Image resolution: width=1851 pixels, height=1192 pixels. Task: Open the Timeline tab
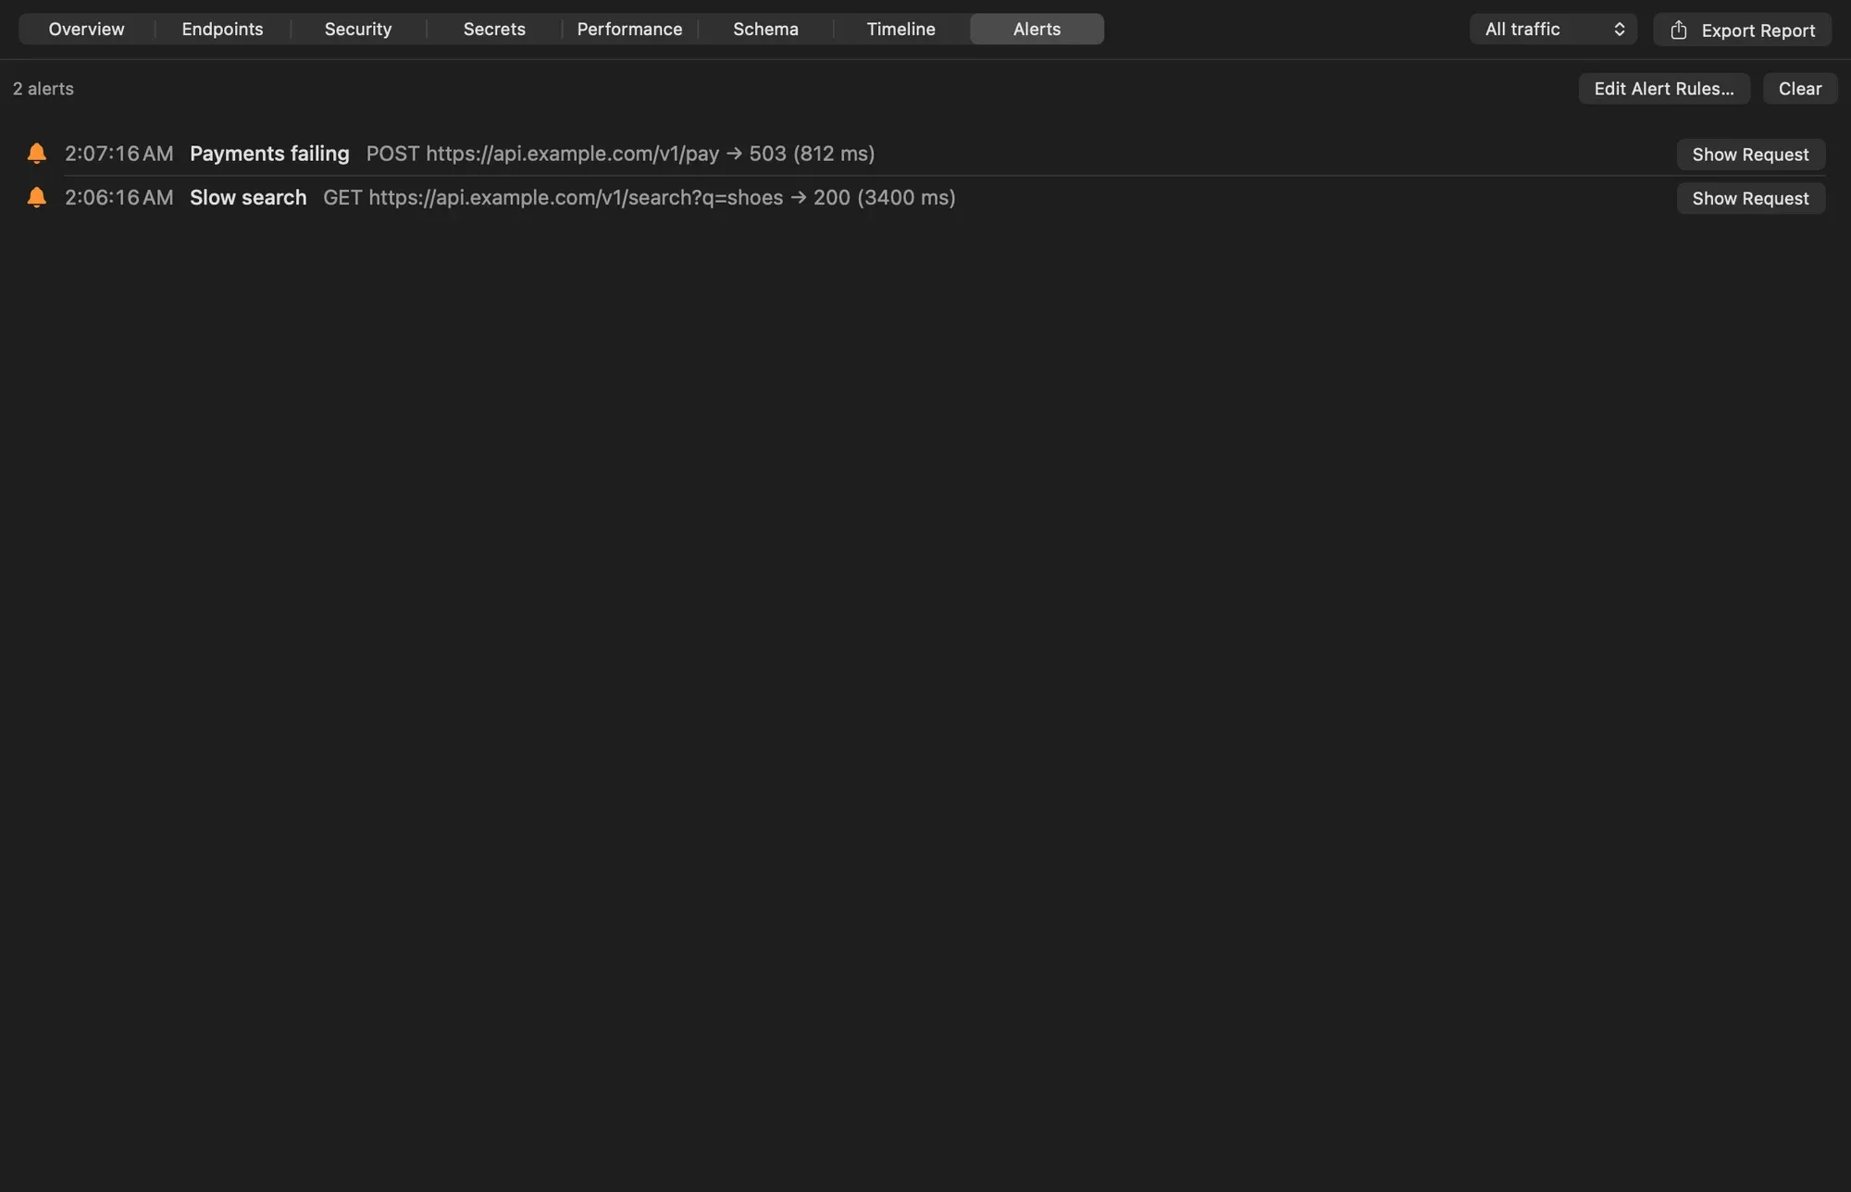(901, 30)
